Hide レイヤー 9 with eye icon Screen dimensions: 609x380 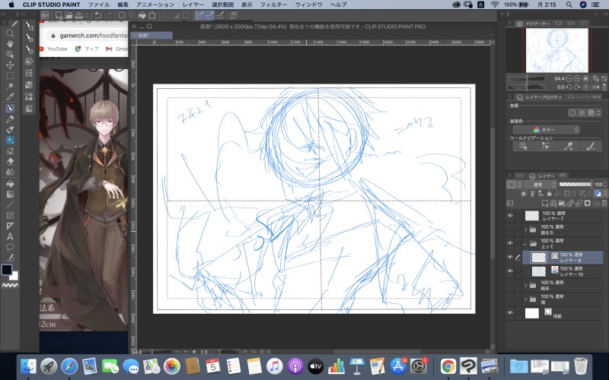point(510,257)
